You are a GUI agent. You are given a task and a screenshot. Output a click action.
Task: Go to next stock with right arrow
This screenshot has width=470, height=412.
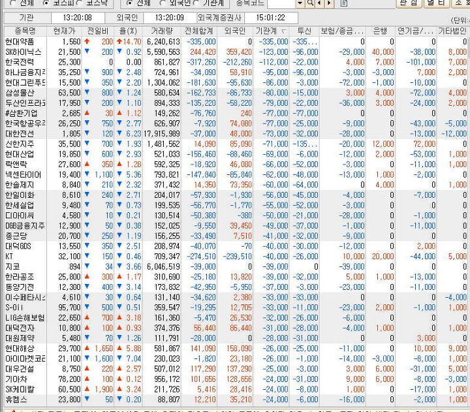click(329, 3)
